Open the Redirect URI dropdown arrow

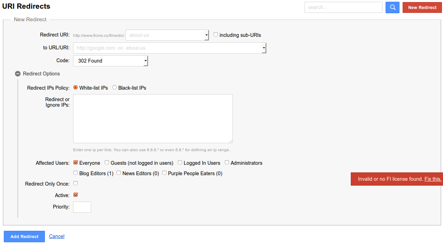[206, 35]
